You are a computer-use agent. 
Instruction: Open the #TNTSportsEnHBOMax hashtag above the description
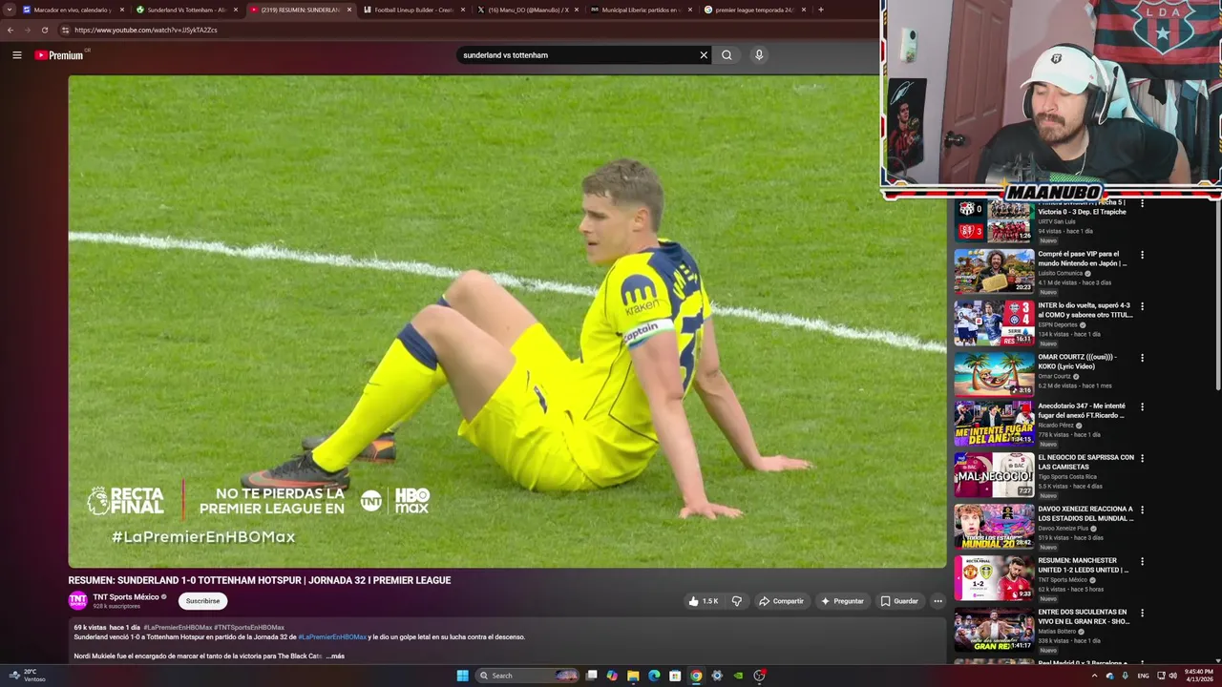pyautogui.click(x=249, y=628)
